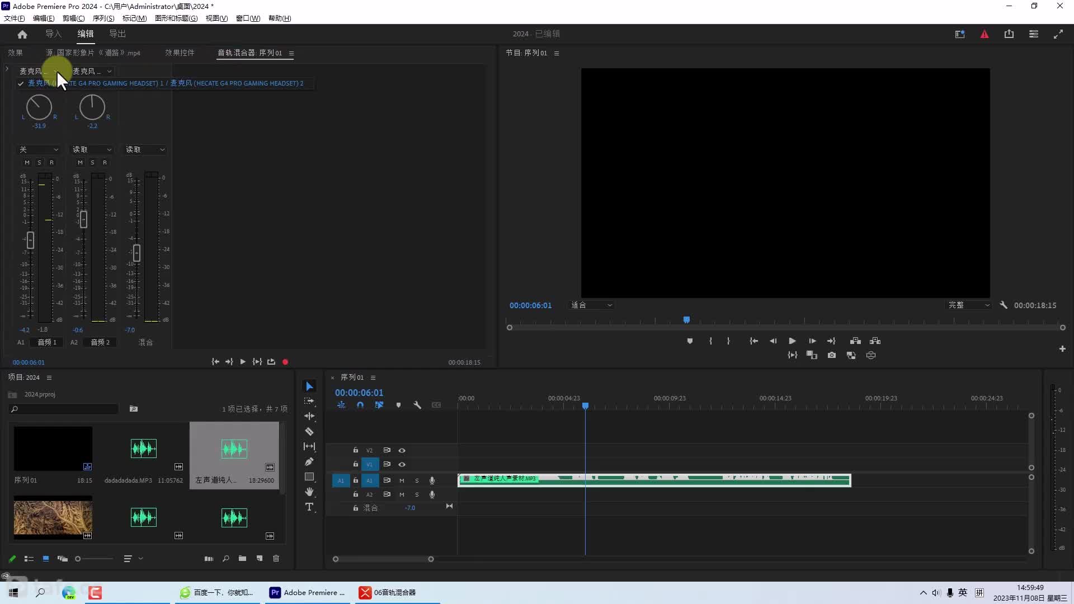Viewport: 1074px width, 604px height.
Task: Solo track A2 in the timeline
Action: (417, 494)
